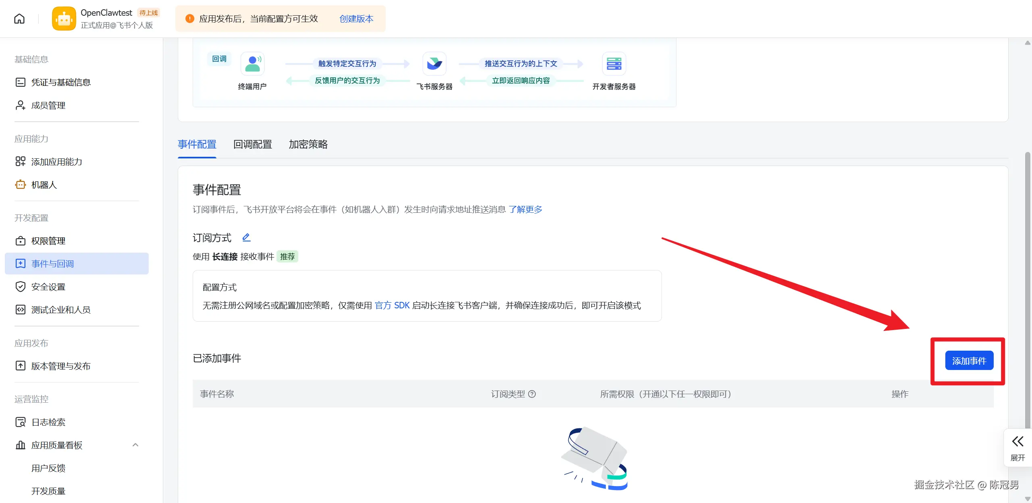1032x503 pixels.
Task: Open the 安全设置 security settings
Action: [x=48, y=287]
